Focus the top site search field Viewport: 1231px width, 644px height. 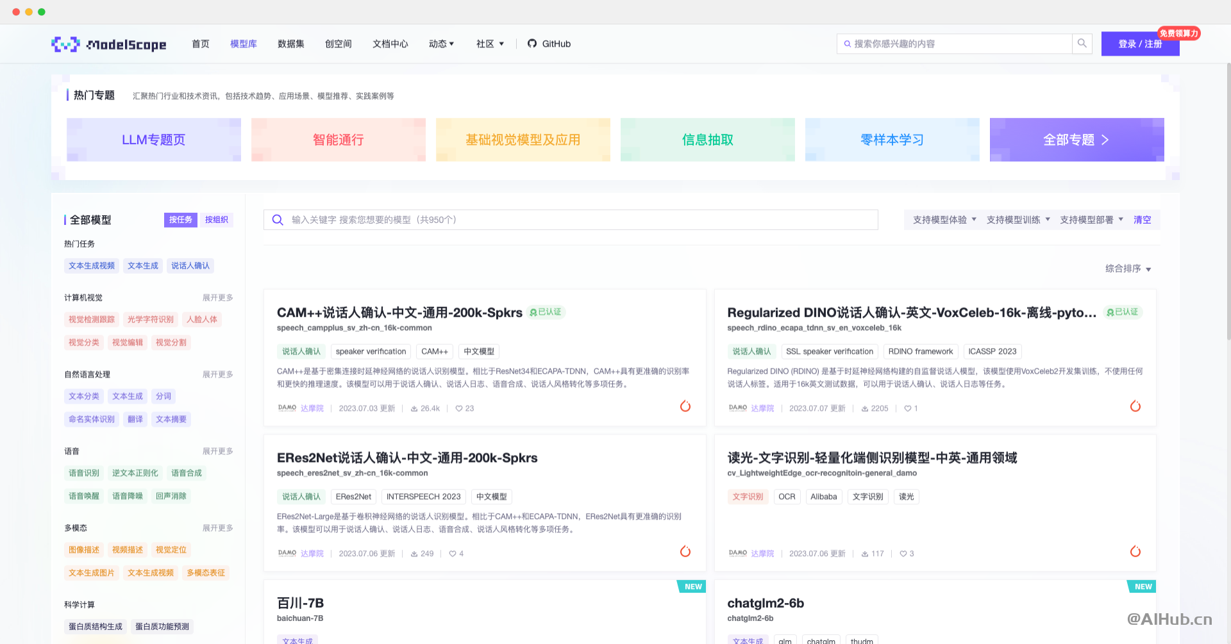955,44
